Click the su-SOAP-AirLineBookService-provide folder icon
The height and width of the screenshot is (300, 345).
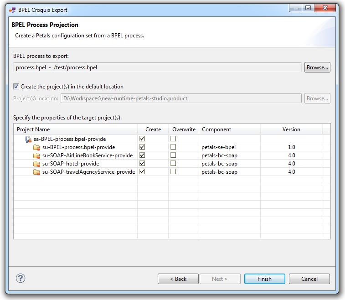coord(36,155)
